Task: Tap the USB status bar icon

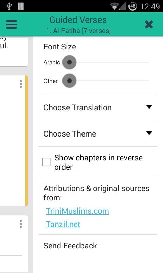Action: tap(9, 6)
